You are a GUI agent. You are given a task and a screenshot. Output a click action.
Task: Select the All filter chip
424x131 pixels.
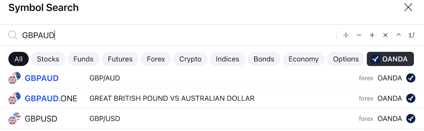click(19, 59)
